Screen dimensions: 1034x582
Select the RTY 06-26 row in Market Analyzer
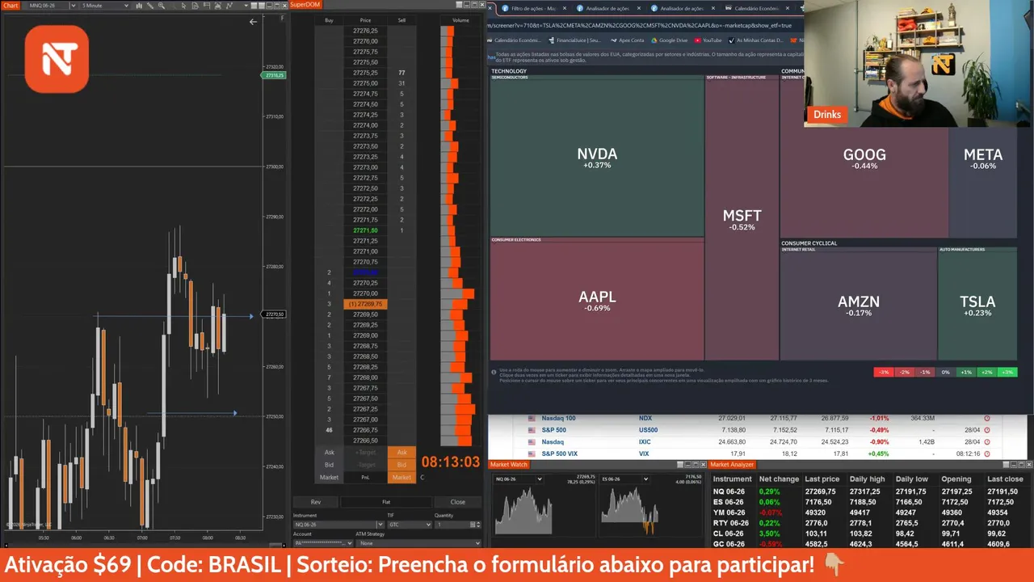point(869,523)
